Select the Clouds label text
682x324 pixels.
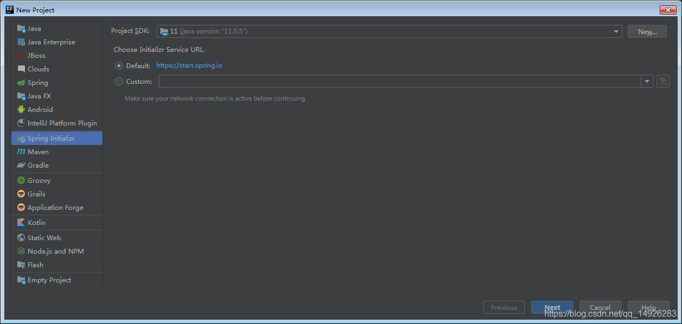click(38, 69)
